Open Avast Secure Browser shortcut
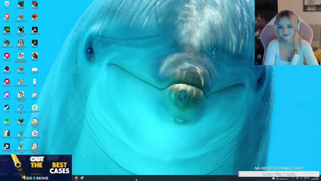 coord(35,122)
